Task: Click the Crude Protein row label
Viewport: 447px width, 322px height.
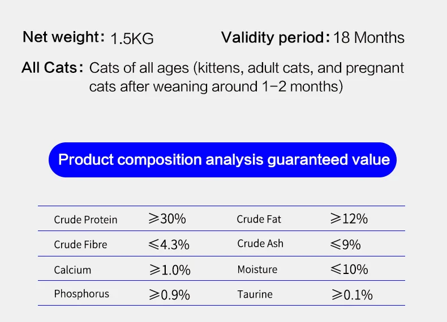Action: (85, 220)
